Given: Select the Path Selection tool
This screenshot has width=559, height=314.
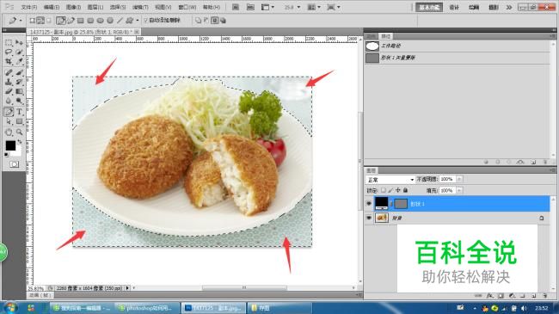Looking at the screenshot, I should 9,121.
